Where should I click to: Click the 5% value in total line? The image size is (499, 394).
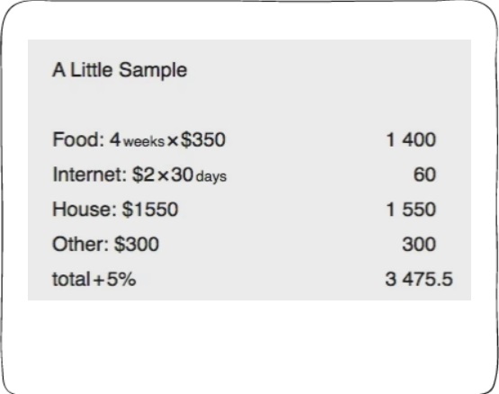(121, 279)
